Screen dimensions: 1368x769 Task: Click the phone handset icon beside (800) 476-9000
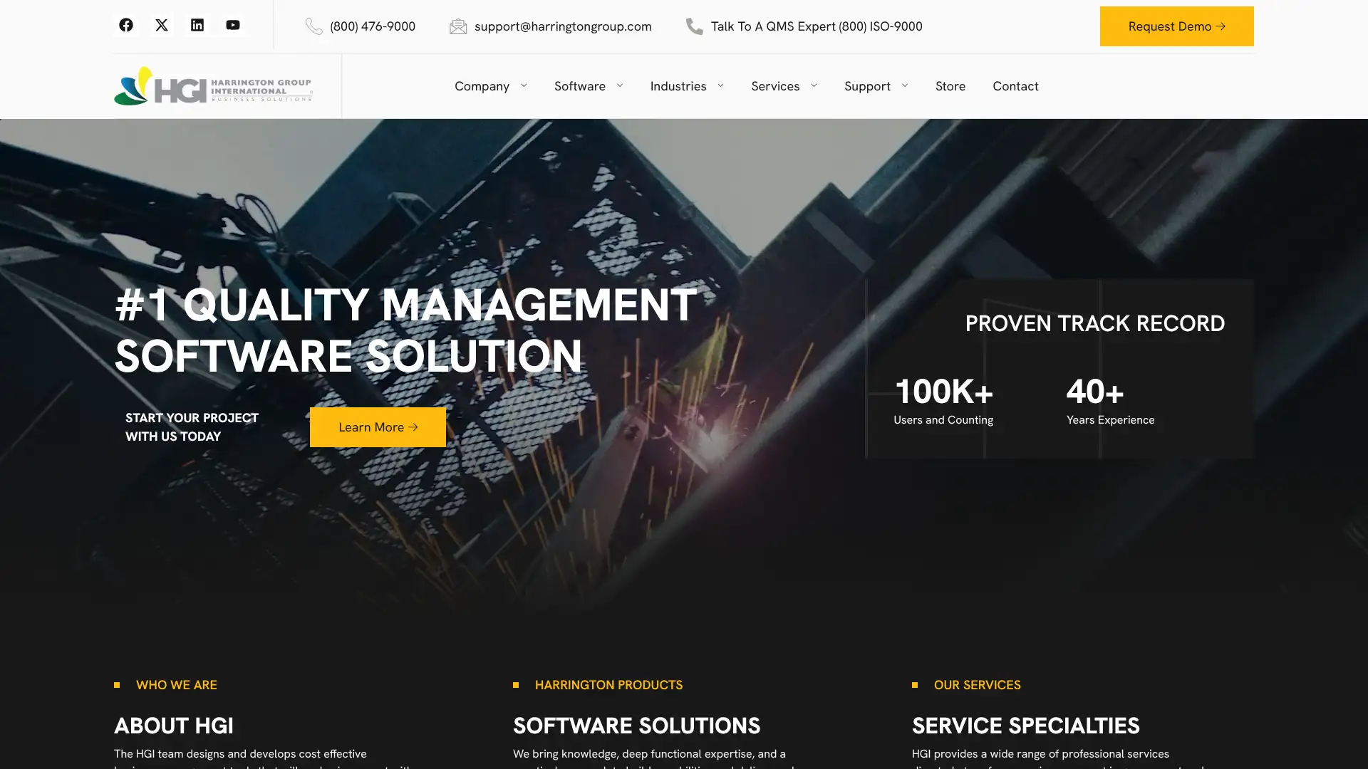click(313, 26)
